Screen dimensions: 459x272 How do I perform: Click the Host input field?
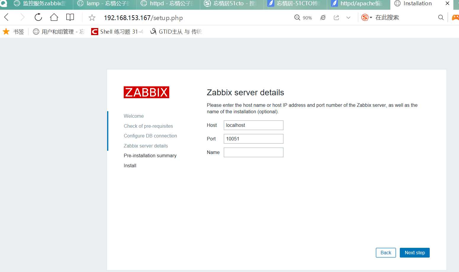253,125
